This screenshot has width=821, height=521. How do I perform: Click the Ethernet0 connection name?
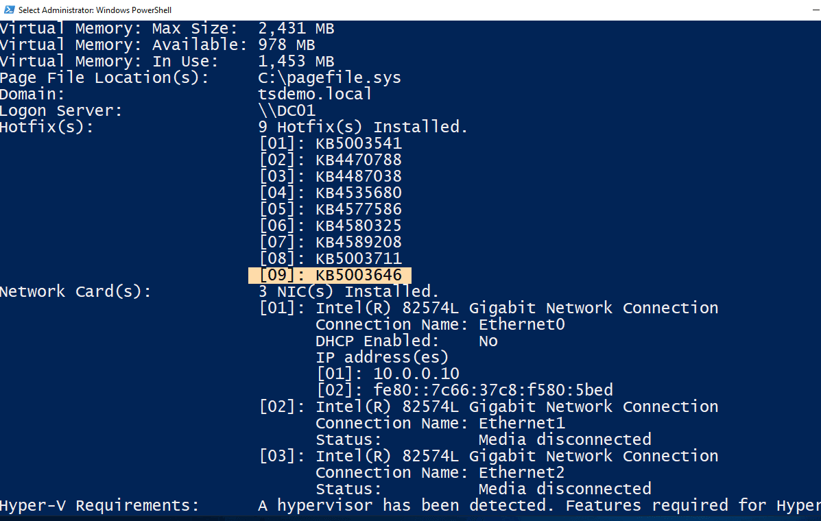point(521,324)
